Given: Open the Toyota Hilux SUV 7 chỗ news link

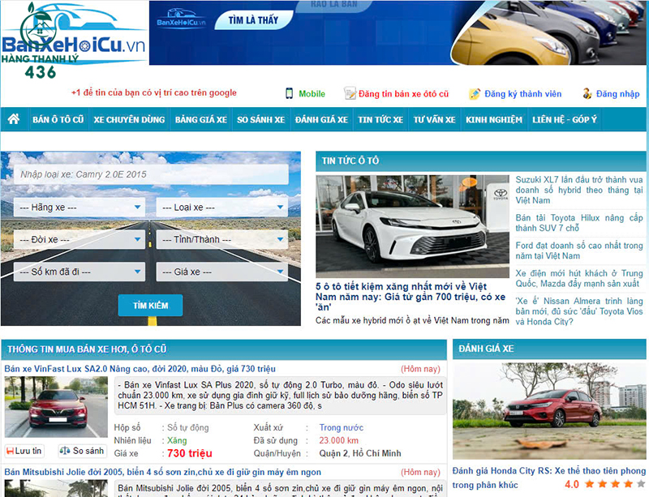Looking at the screenshot, I should (x=579, y=223).
